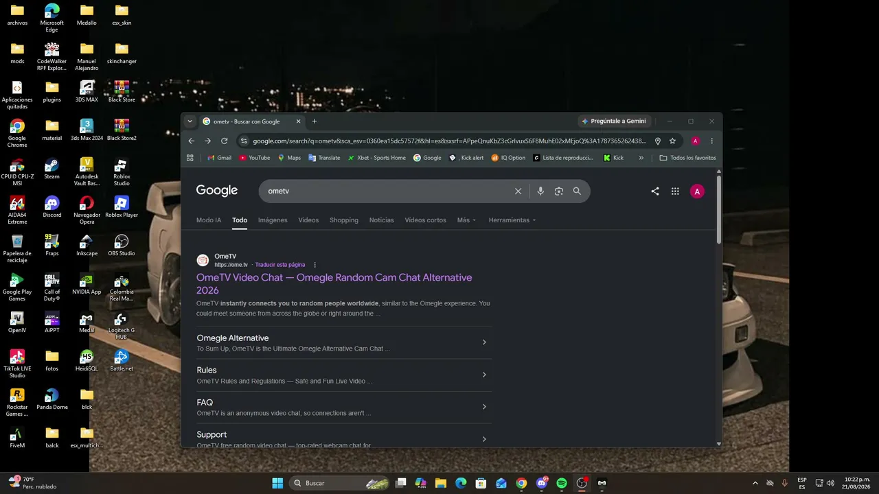
Task: Search by image using the Lens icon
Action: pyautogui.click(x=559, y=191)
